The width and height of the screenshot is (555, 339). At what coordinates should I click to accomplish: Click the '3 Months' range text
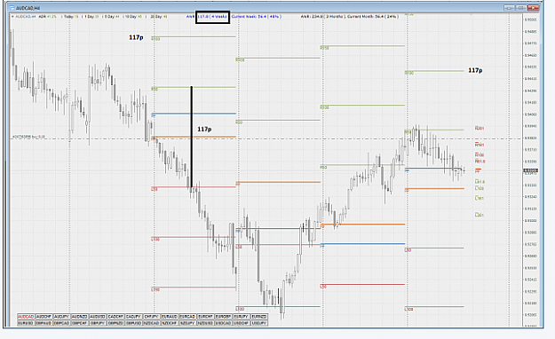click(335, 17)
